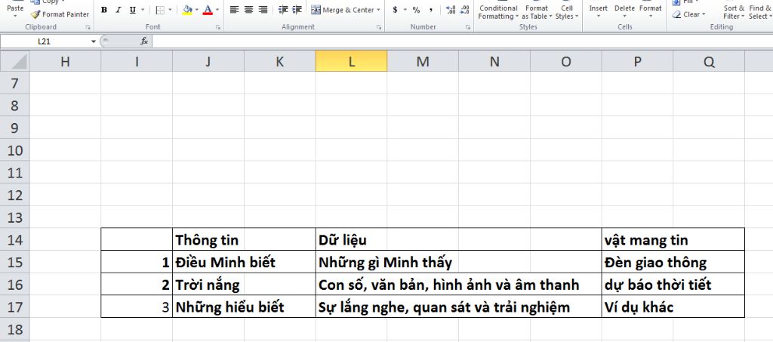Apply yellow fill color bucket

[x=187, y=10]
